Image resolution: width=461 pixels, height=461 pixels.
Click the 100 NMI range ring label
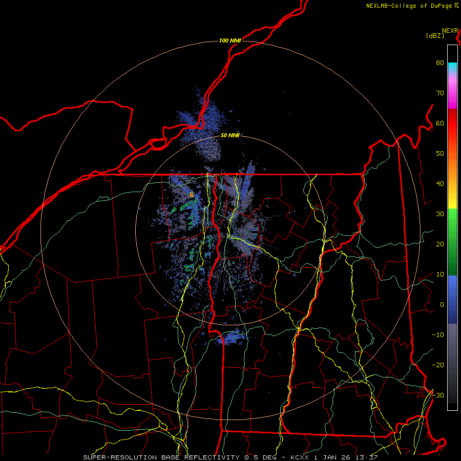tap(230, 40)
